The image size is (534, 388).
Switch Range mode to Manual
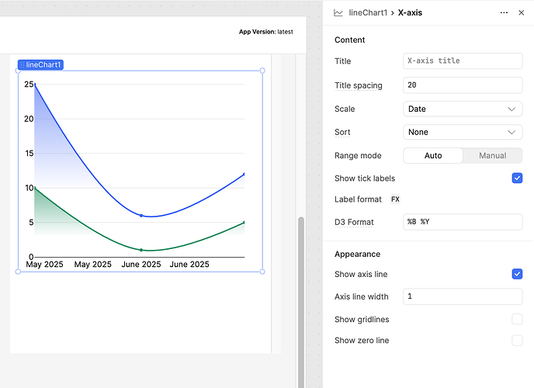pos(492,155)
